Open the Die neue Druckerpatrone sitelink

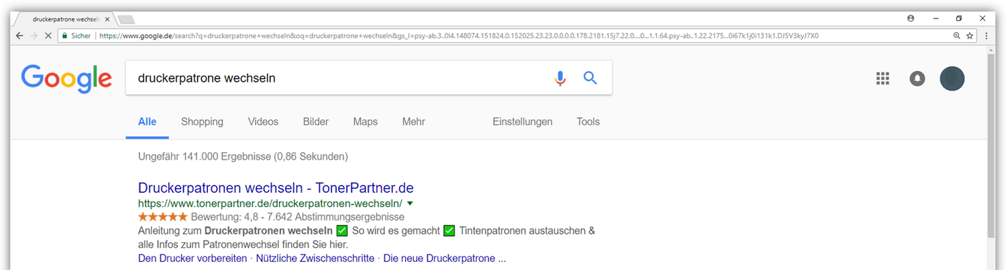coord(445,259)
